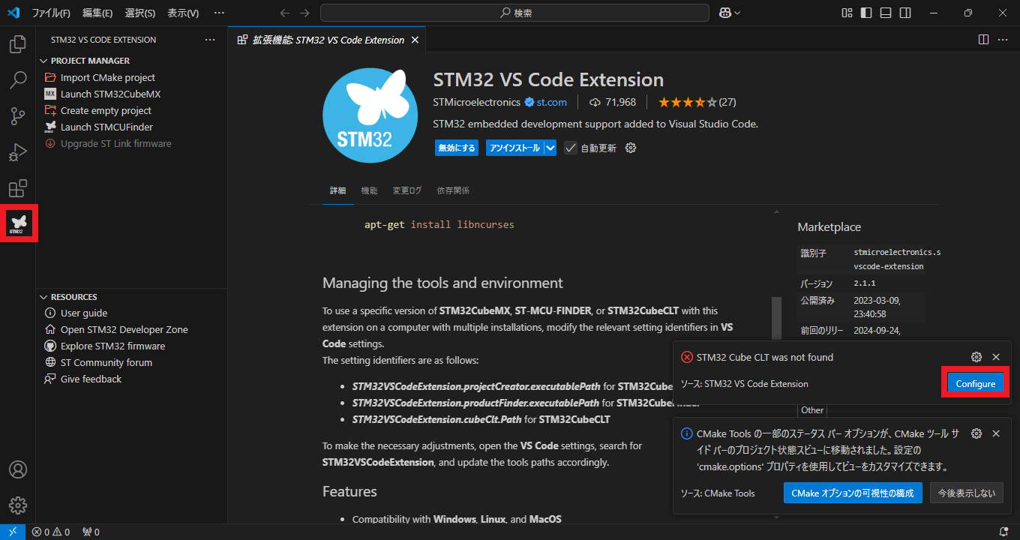Open the Extensions view
This screenshot has width=1020, height=540.
(18, 187)
